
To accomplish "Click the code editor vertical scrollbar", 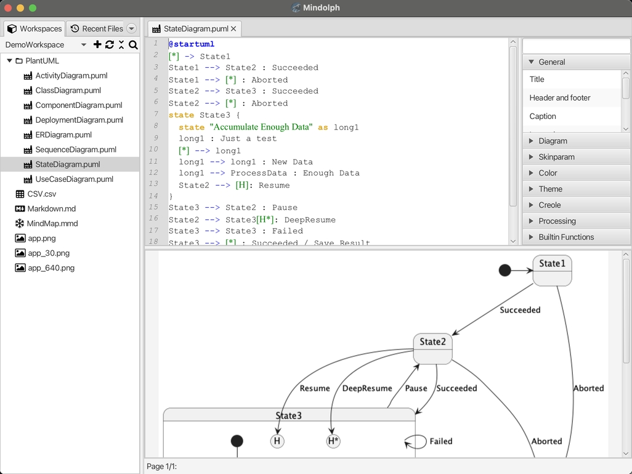I will pyautogui.click(x=513, y=126).
